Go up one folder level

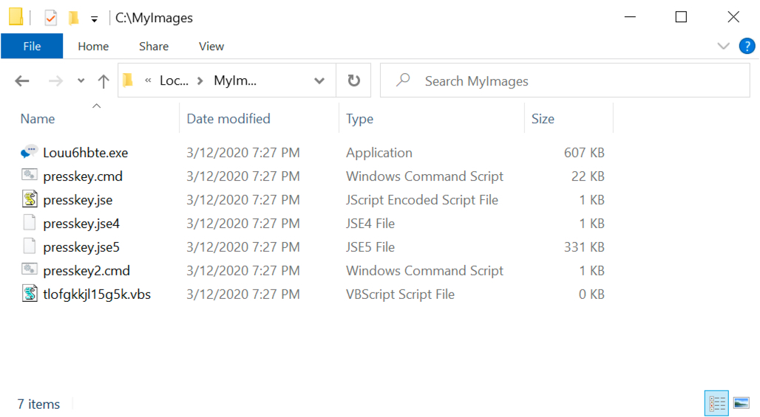pos(104,80)
